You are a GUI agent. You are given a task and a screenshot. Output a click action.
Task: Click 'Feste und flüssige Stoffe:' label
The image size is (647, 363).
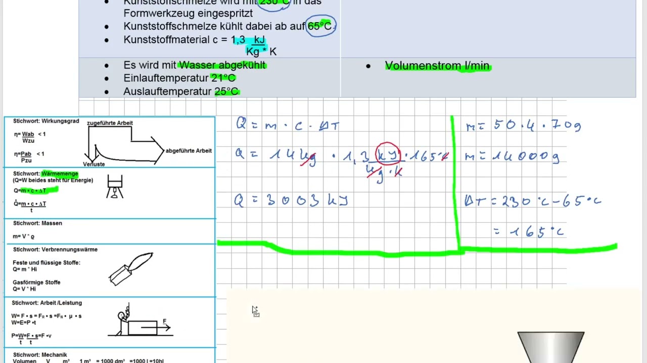click(47, 263)
